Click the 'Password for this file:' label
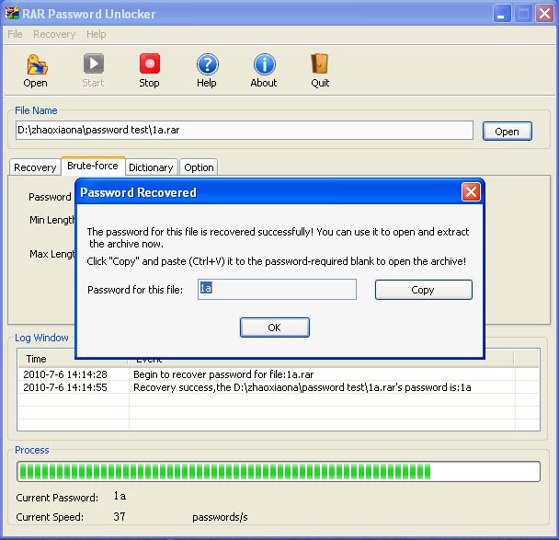Viewport: 559px width, 540px height. (135, 290)
